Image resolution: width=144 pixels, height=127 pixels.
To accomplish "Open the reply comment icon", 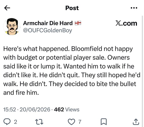I will (7, 122).
